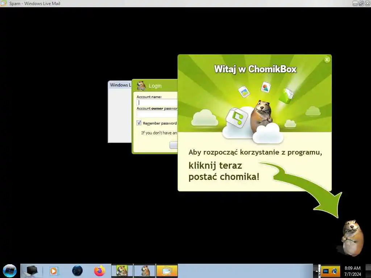Toggle the Remember password checkbox
Viewport: 371px width, 278px height.
pyautogui.click(x=139, y=123)
